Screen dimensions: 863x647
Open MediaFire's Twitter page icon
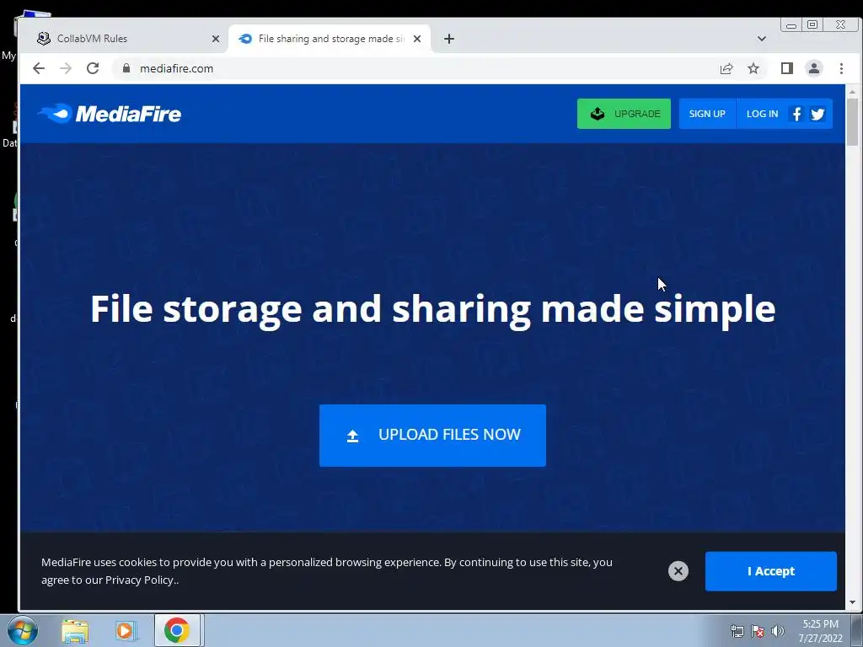pyautogui.click(x=817, y=114)
